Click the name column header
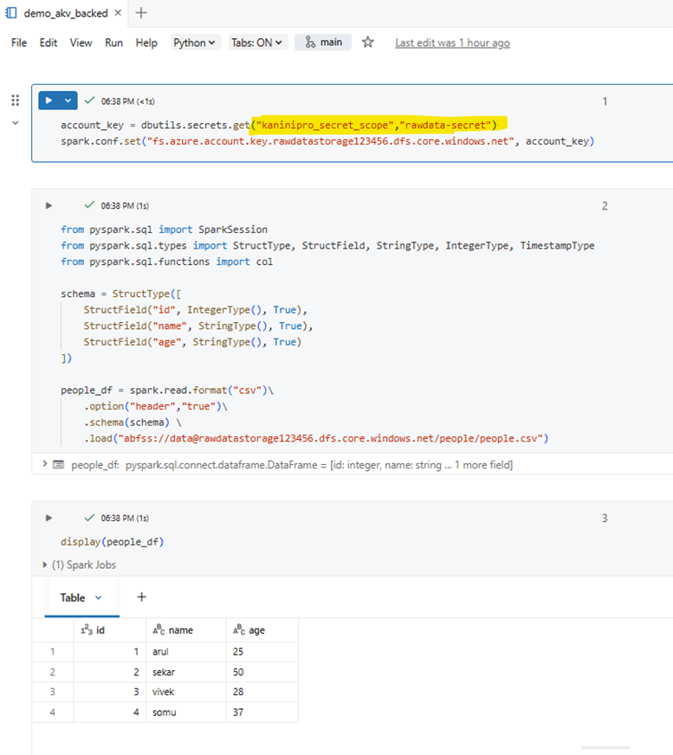673x755 pixels. (180, 630)
